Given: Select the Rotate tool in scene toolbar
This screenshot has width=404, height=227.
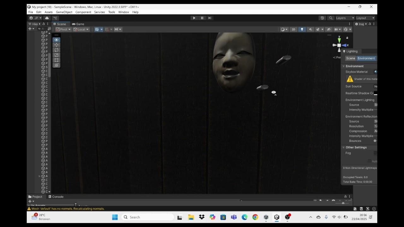Looking at the screenshot, I should pyautogui.click(x=56, y=50).
